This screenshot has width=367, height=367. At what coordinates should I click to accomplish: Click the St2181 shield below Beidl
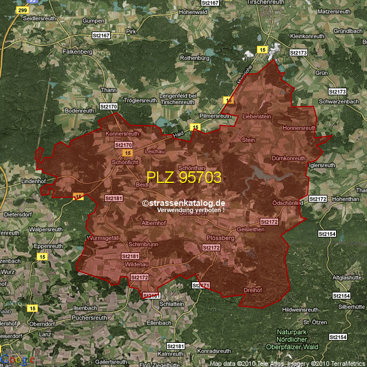[x=114, y=198]
